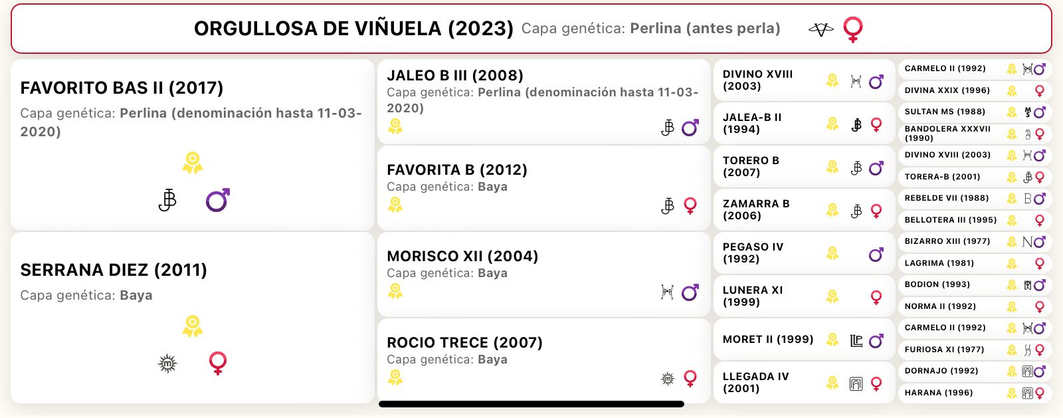Click the brand mark beside MORET II (1999)
This screenshot has width=1063, height=418.
coord(856,341)
